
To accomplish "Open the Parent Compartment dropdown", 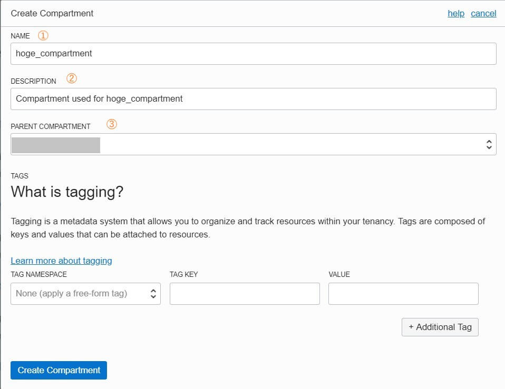I will 254,144.
